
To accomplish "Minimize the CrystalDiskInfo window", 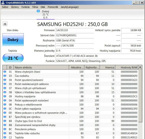I will click(134, 3).
